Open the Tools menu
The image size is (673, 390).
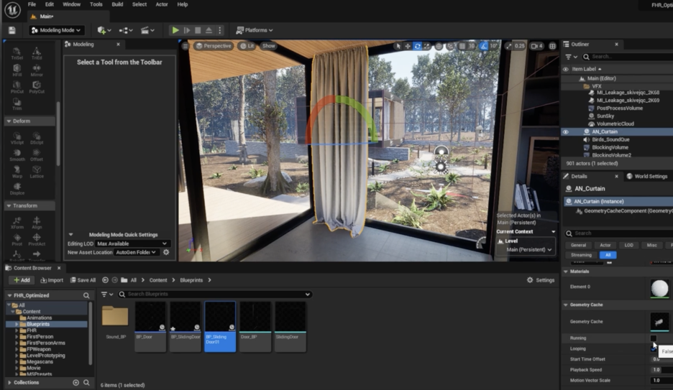pos(96,4)
